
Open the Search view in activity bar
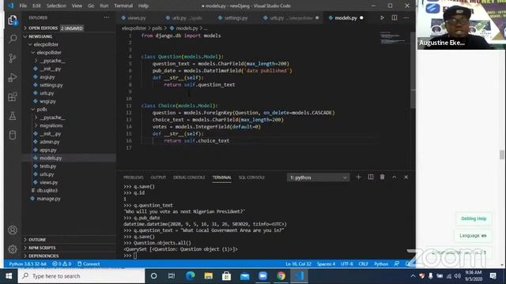(13, 39)
